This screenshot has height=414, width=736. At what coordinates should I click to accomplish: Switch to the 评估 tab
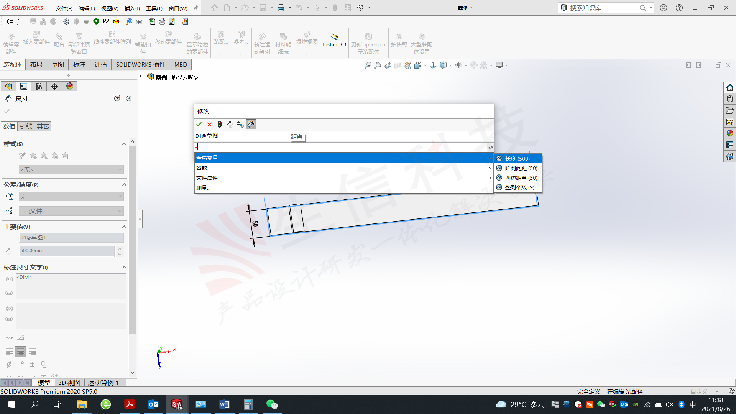pyautogui.click(x=101, y=64)
